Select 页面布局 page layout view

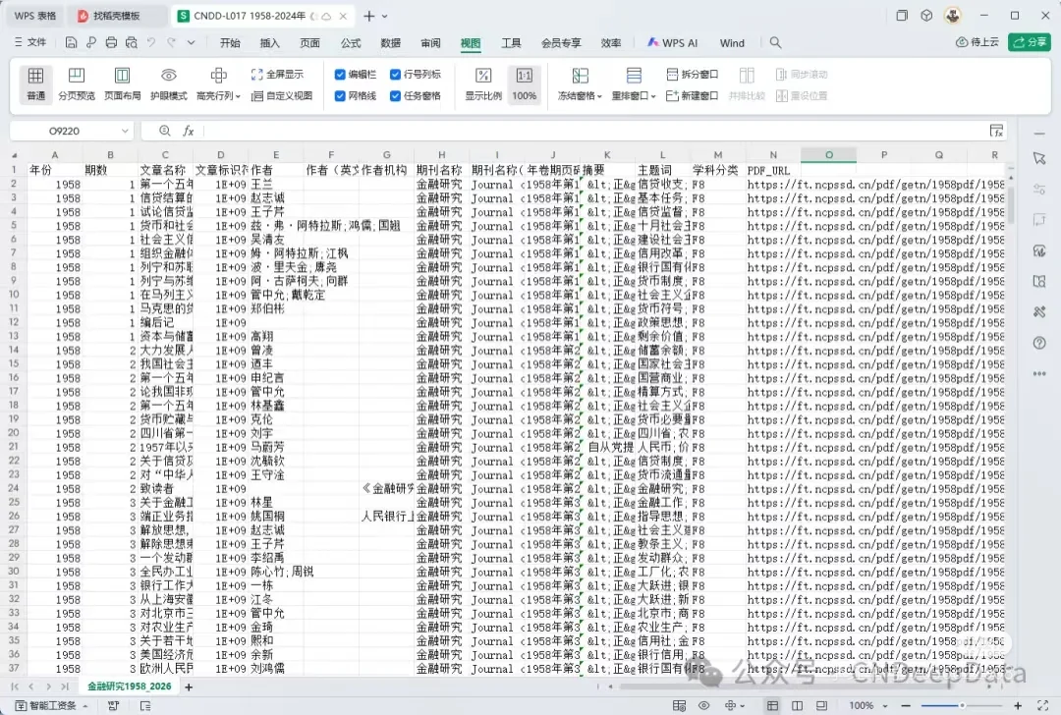coord(122,84)
